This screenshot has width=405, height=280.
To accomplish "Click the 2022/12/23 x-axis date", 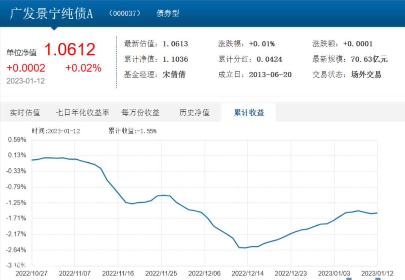I will point(291,274).
